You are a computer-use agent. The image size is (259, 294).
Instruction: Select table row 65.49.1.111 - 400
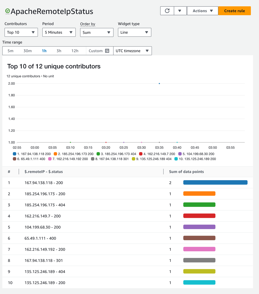tap(128, 238)
